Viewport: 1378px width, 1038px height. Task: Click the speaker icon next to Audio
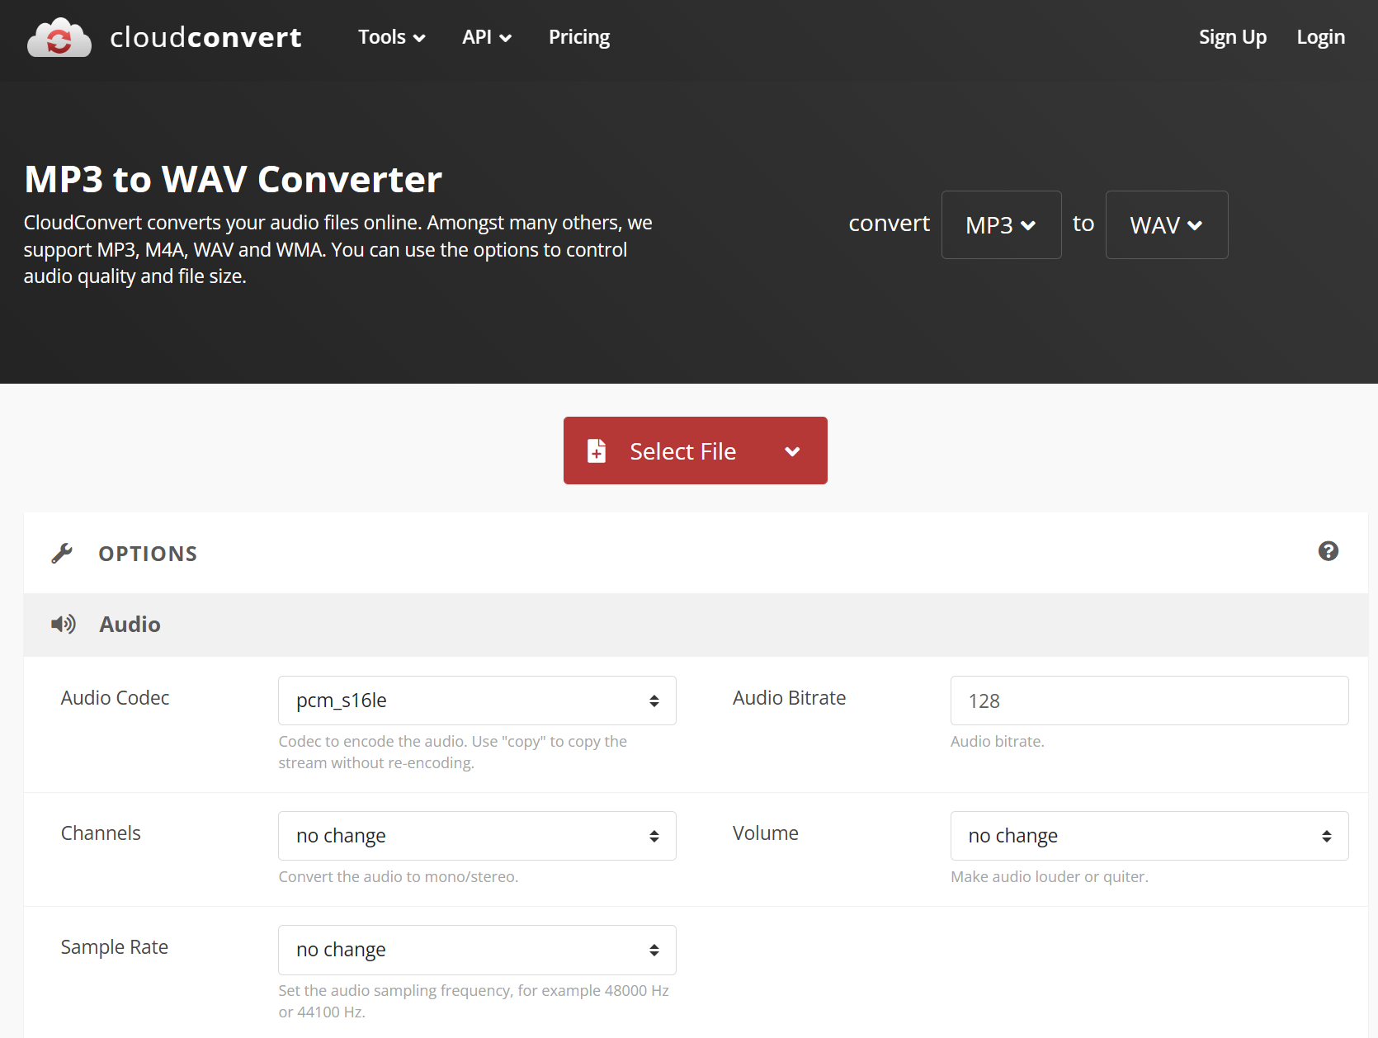(64, 624)
